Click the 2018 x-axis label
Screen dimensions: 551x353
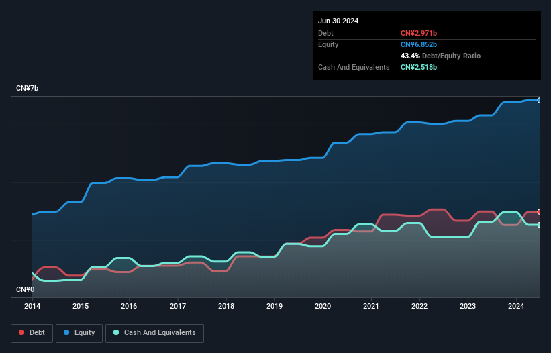(x=226, y=306)
